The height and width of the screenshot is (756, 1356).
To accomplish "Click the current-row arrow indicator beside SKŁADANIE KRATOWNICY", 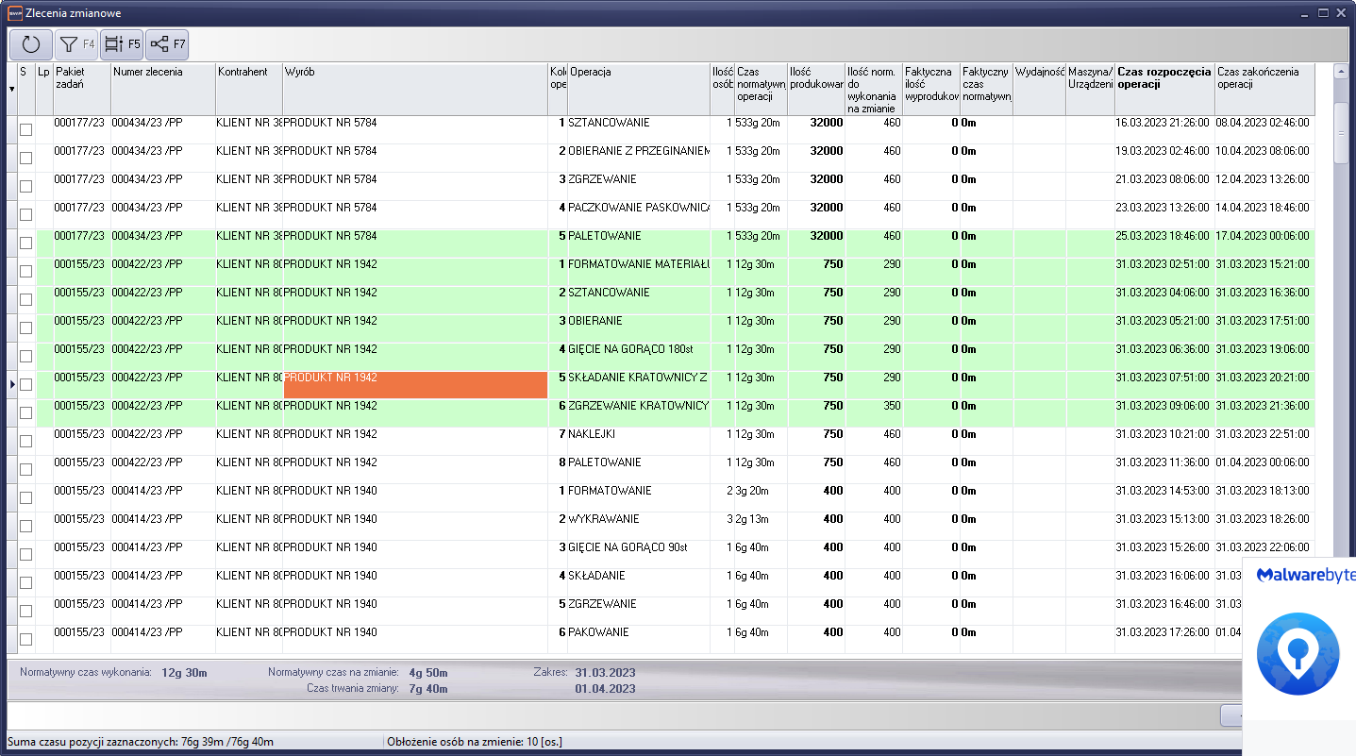I will point(11,384).
